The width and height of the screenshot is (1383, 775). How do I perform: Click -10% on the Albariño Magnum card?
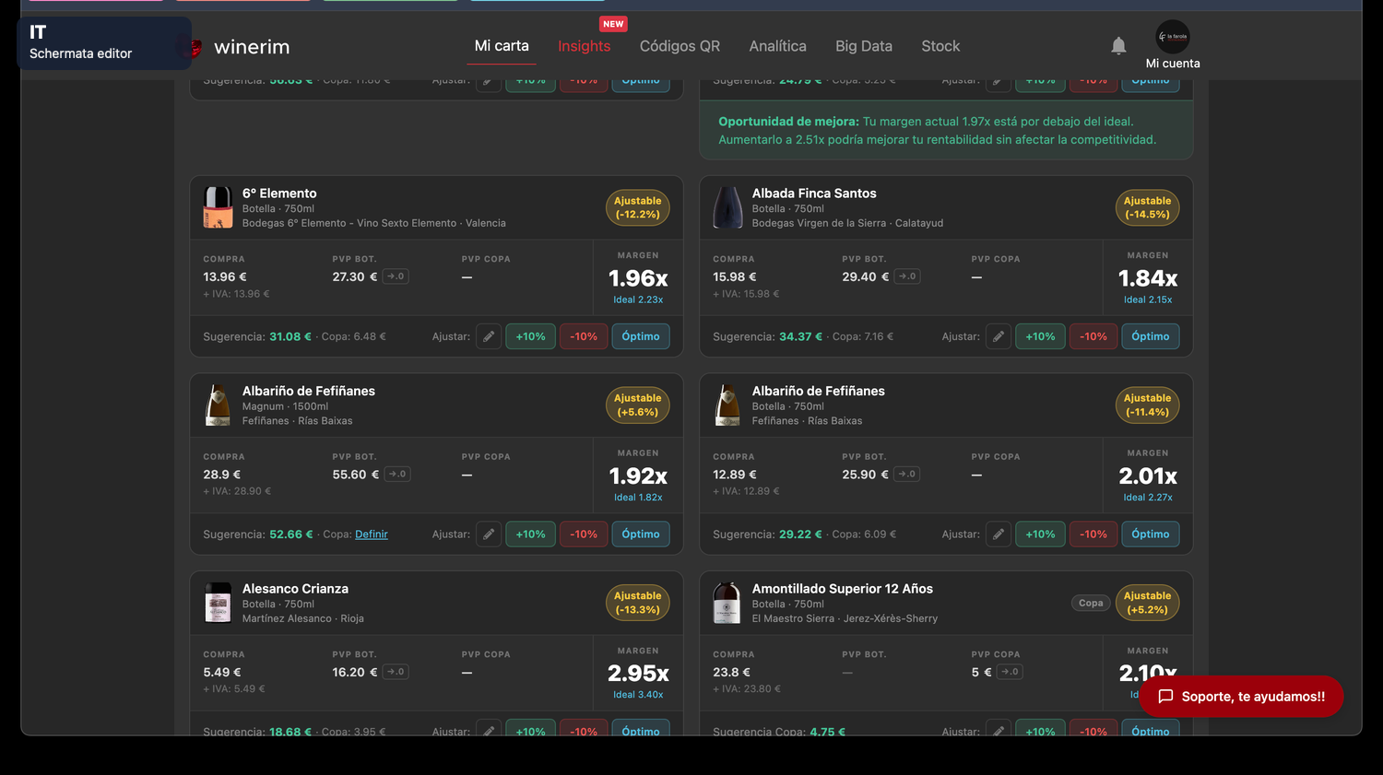click(584, 534)
